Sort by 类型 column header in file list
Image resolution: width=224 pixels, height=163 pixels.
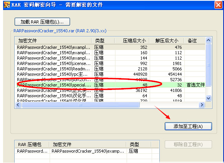tap(103, 41)
